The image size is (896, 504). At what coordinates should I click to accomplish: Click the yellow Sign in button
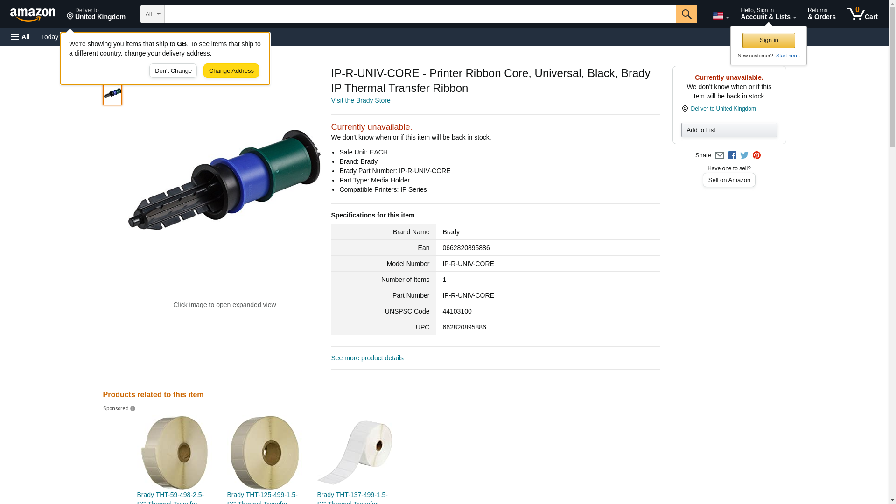coord(769,41)
